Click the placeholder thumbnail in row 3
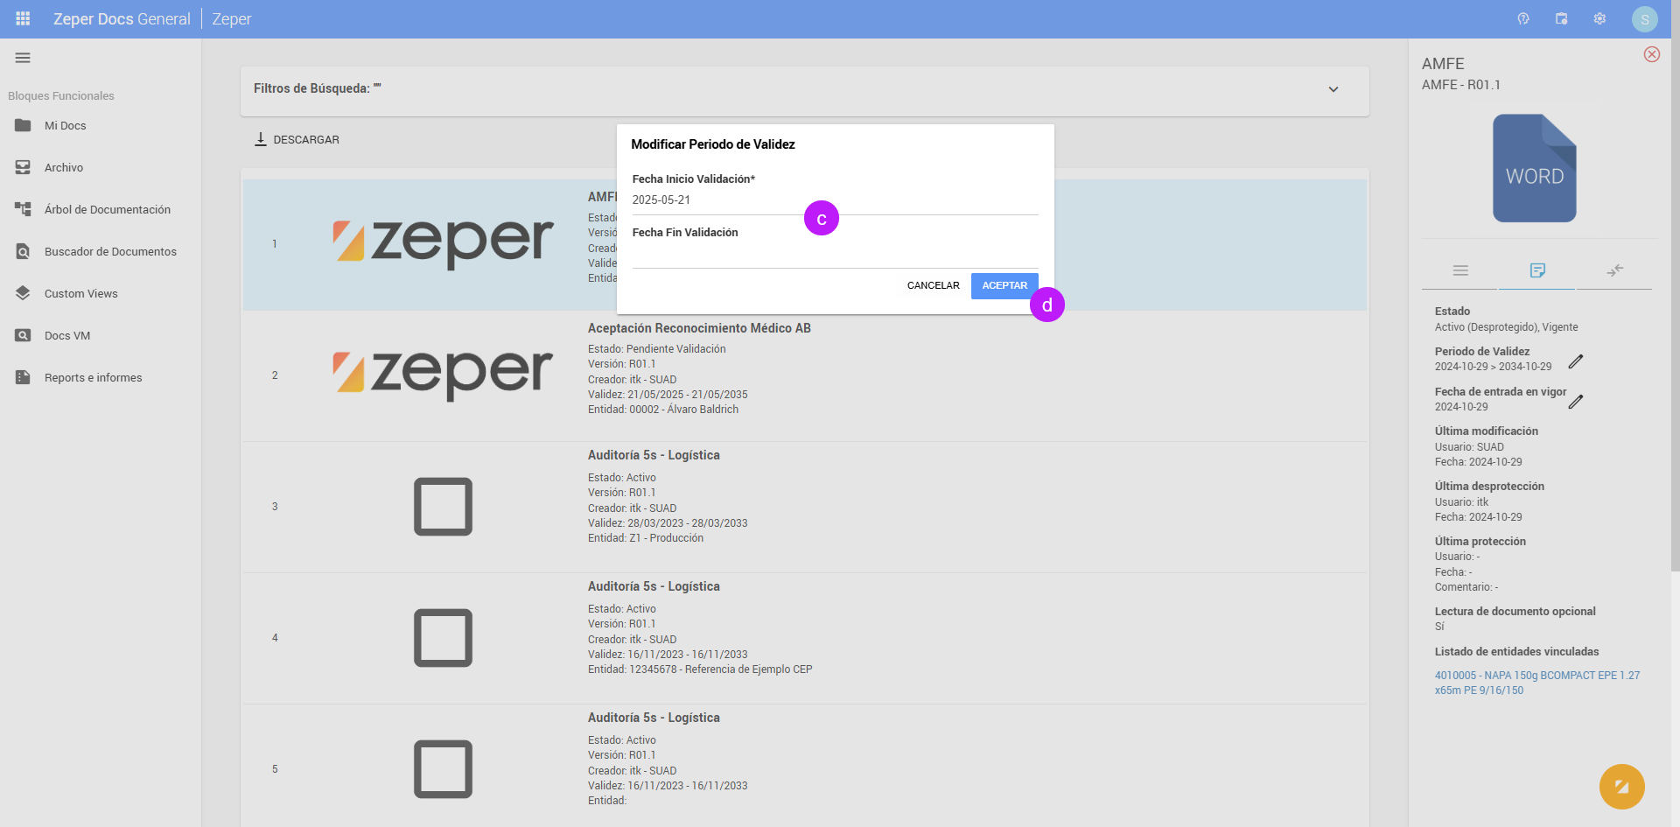The image size is (1680, 827). (x=443, y=507)
